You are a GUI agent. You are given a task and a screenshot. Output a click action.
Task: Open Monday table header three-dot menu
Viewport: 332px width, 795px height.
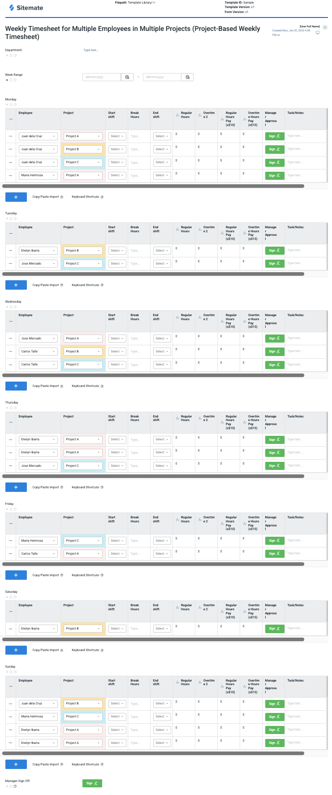(x=11, y=119)
